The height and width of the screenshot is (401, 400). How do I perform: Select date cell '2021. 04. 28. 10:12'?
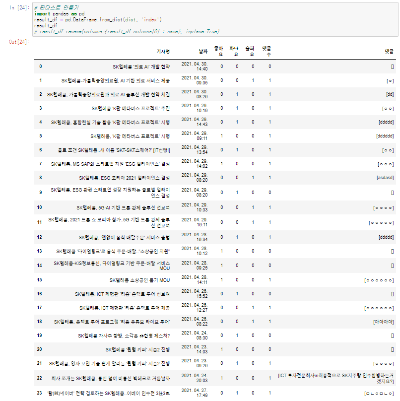[195, 251]
